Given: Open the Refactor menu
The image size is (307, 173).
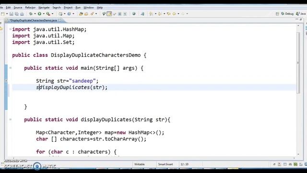Looking at the screenshot, I should tap(30, 8).
